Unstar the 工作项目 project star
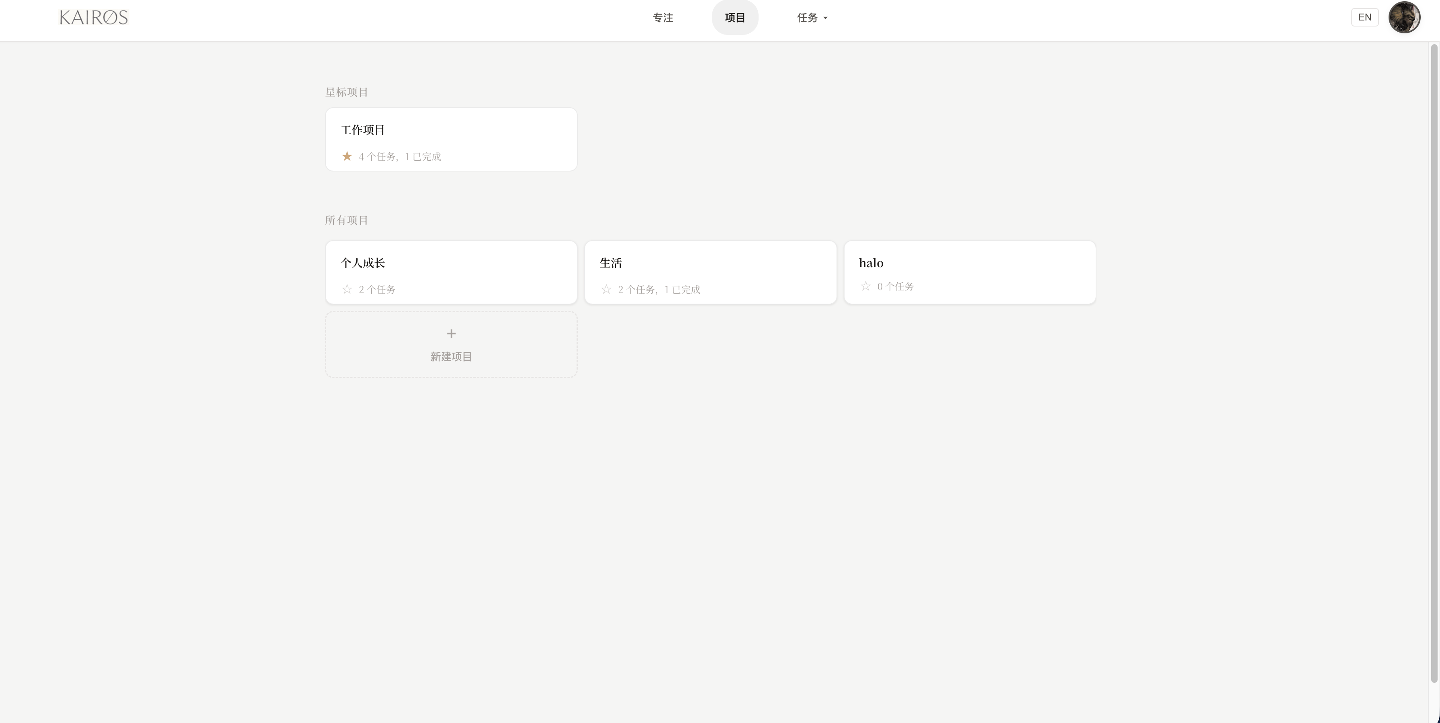 (347, 156)
